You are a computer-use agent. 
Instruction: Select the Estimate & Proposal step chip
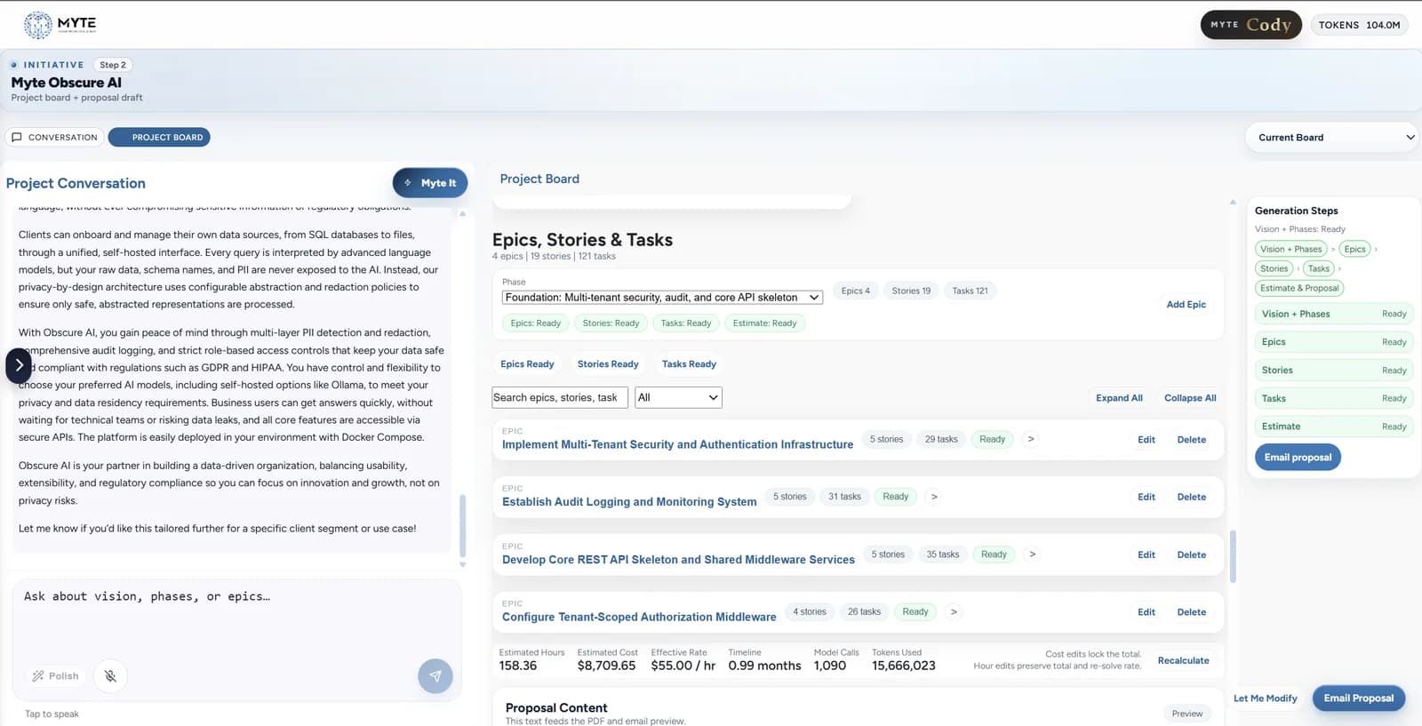(x=1299, y=289)
